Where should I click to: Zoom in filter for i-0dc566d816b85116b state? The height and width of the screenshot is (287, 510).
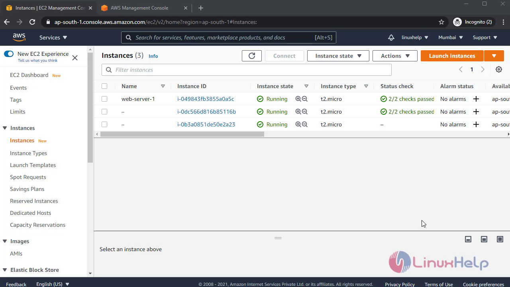(298, 112)
